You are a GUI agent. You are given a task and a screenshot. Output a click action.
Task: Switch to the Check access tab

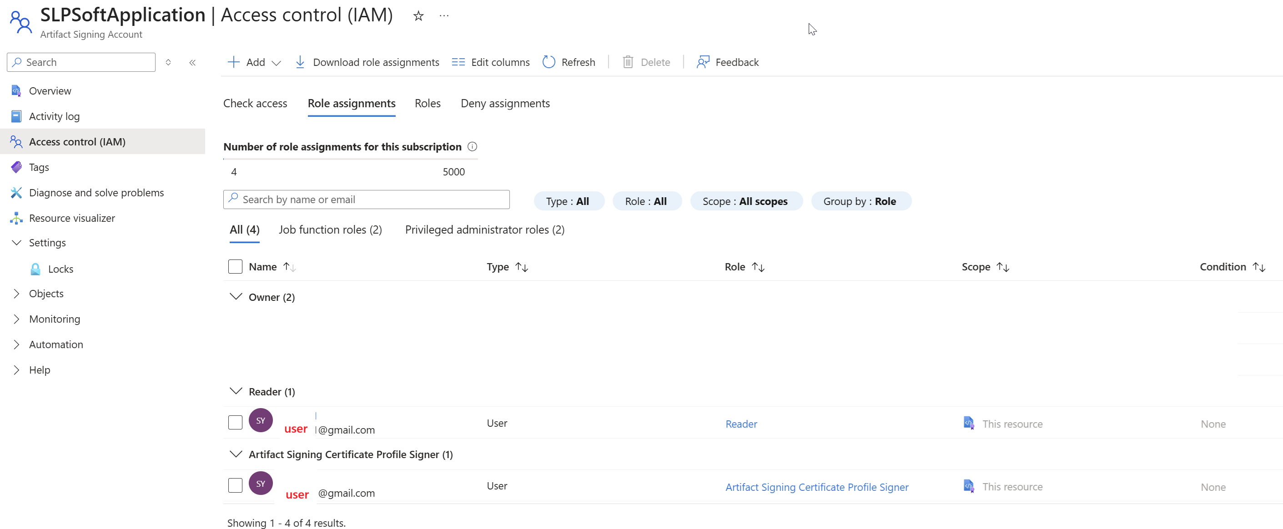click(255, 103)
